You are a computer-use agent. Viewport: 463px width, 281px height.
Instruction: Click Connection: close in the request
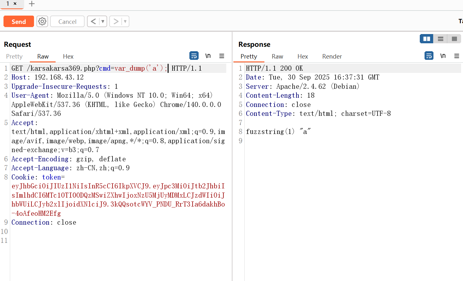tap(44, 222)
